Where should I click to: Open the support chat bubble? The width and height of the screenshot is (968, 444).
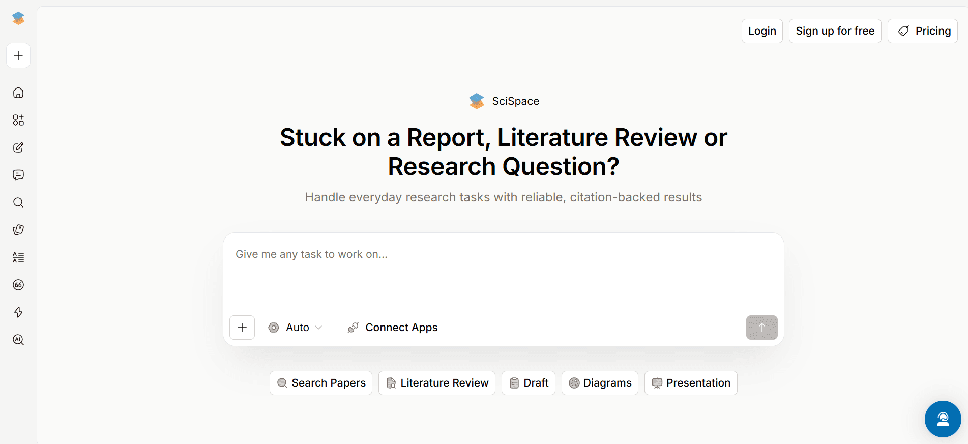click(x=943, y=419)
